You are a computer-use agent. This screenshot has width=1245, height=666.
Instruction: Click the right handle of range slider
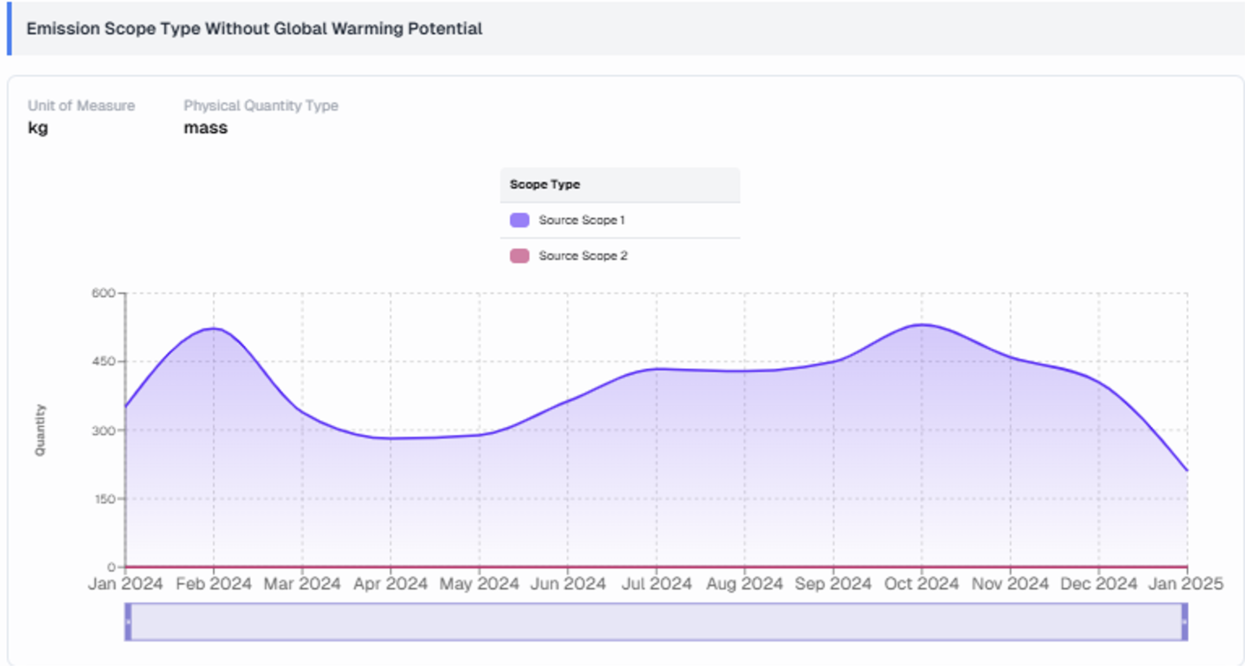point(1184,622)
